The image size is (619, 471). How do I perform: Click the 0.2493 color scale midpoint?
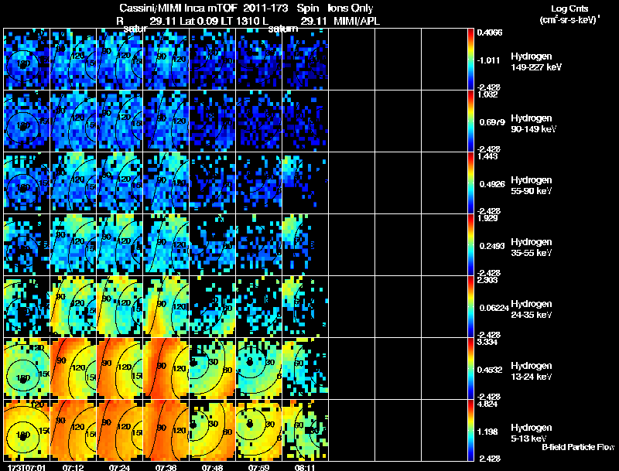tap(492, 246)
